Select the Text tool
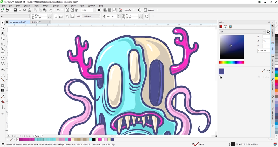 tap(3, 69)
